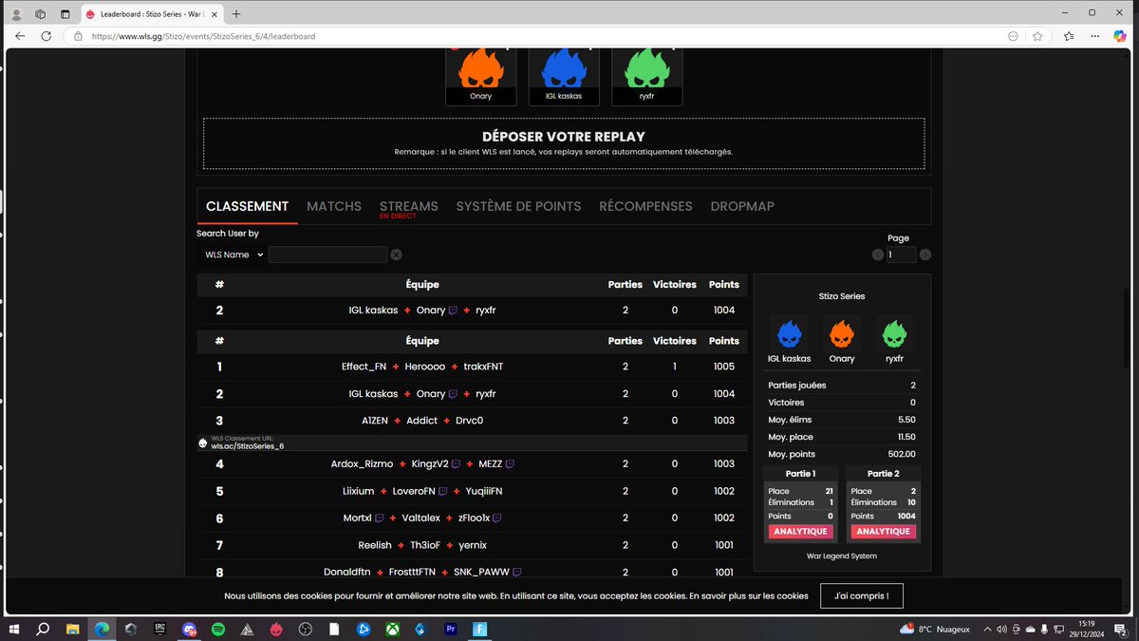Accept cookies with J'ai compris button
This screenshot has height=641, width=1139.
click(862, 596)
